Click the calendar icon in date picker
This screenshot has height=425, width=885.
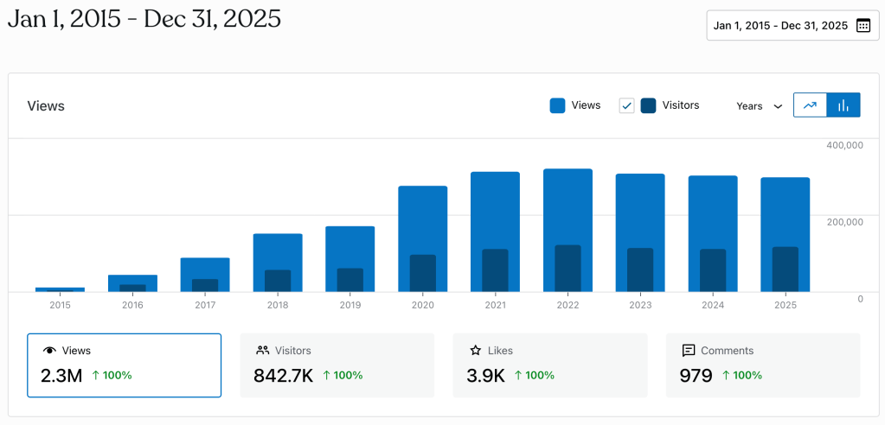pyautogui.click(x=863, y=26)
